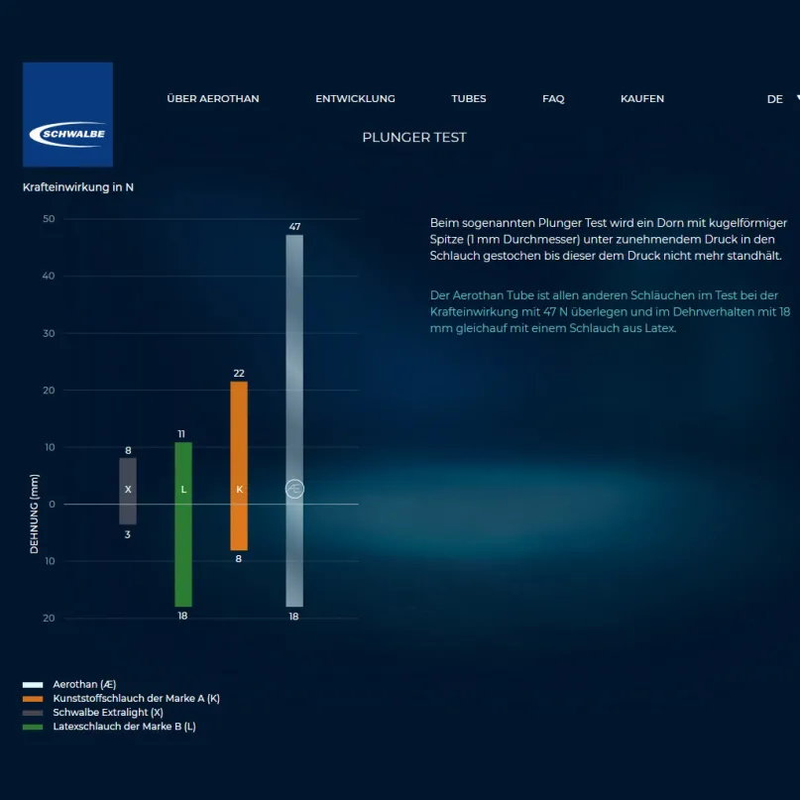This screenshot has width=800, height=800.
Task: Click the paragraph starting 'Beim sogenannten Plunger Test'
Action: click(608, 239)
